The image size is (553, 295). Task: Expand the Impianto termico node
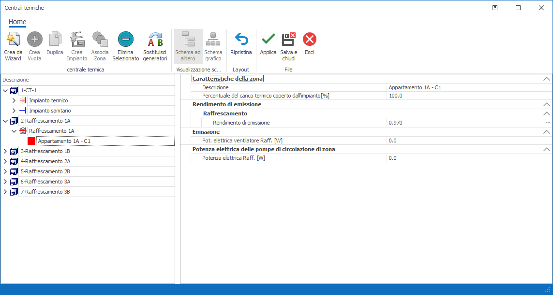tap(14, 100)
